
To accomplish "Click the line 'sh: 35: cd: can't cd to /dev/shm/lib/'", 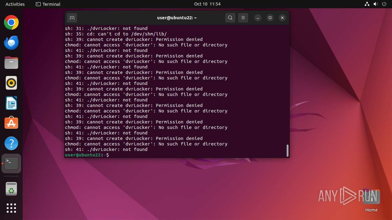I will (x=116, y=34).
